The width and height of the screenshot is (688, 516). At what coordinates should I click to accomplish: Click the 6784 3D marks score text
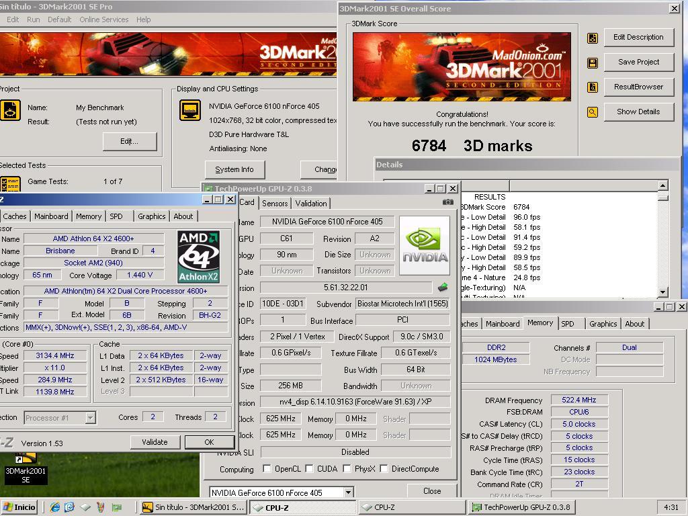click(x=472, y=146)
